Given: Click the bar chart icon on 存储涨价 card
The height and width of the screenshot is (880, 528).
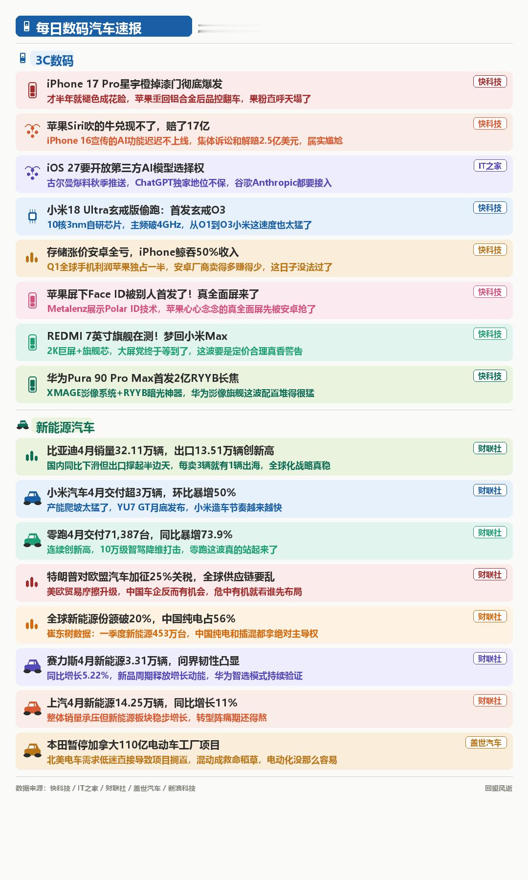Looking at the screenshot, I should pos(32,258).
